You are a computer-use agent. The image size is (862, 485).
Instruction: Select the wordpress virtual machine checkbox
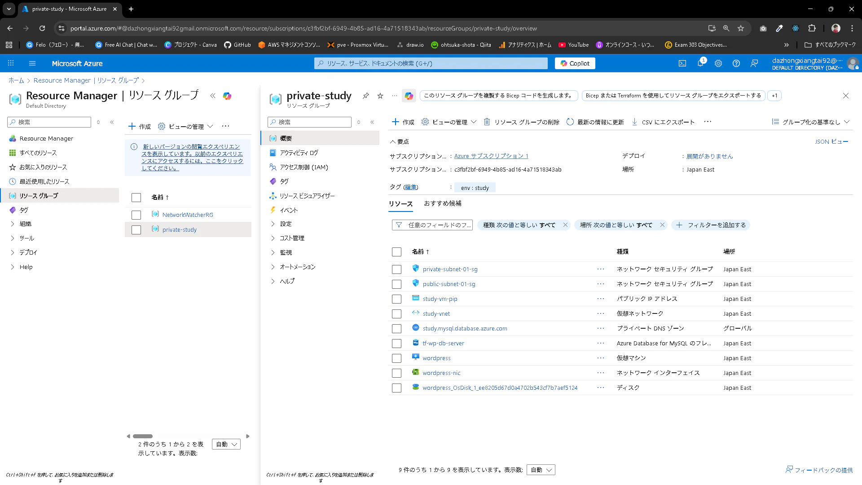click(x=396, y=358)
